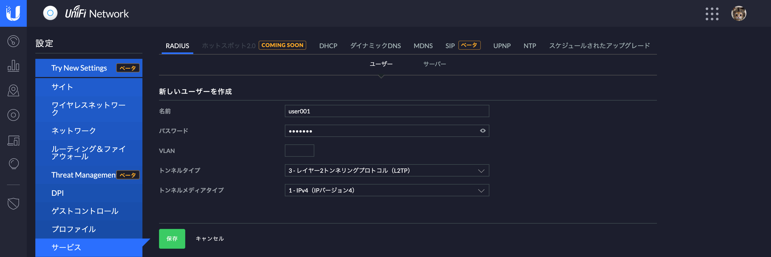Open Threat Management settings item
The height and width of the screenshot is (257, 771).
tap(89, 175)
